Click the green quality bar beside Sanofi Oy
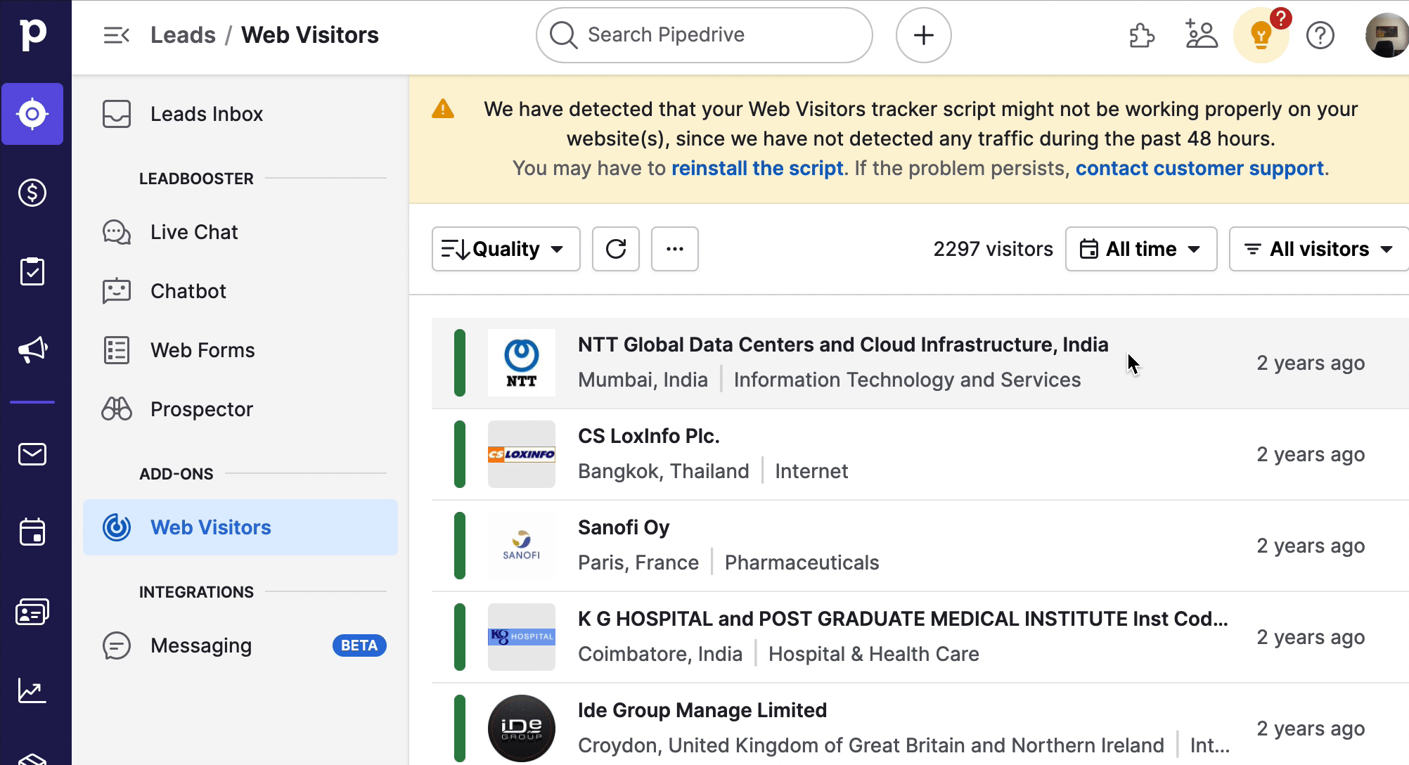The width and height of the screenshot is (1409, 765). pyautogui.click(x=458, y=545)
